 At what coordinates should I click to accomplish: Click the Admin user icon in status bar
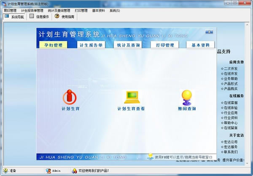click(x=48, y=171)
